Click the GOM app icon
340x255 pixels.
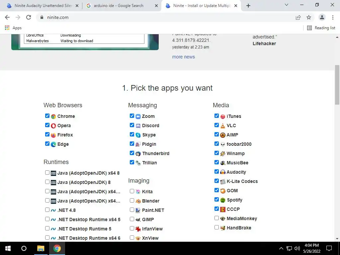click(x=223, y=191)
